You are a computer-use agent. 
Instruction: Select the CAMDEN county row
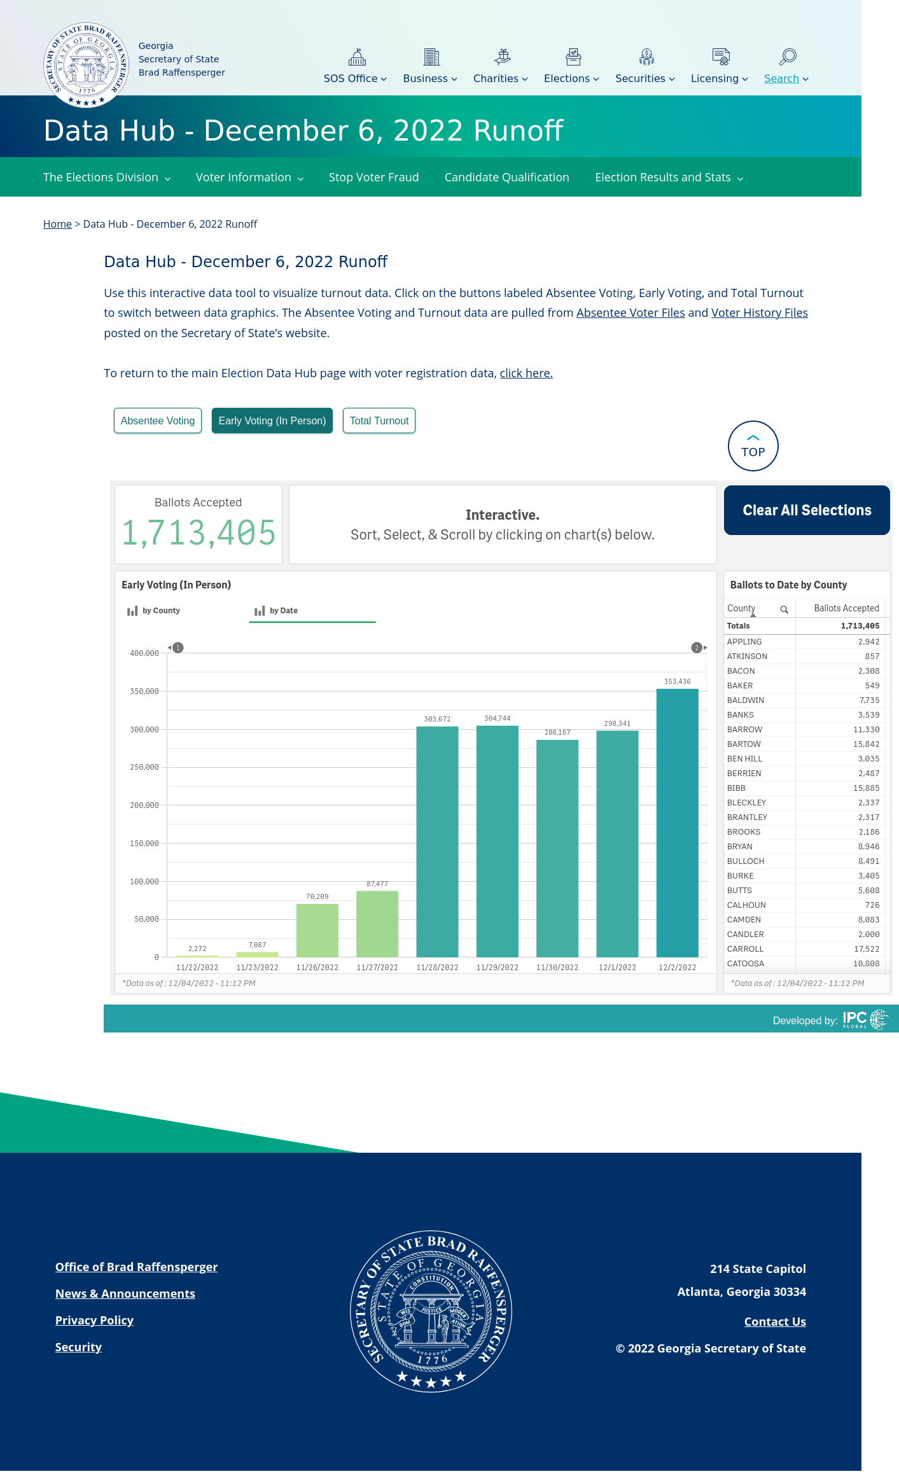pos(805,920)
